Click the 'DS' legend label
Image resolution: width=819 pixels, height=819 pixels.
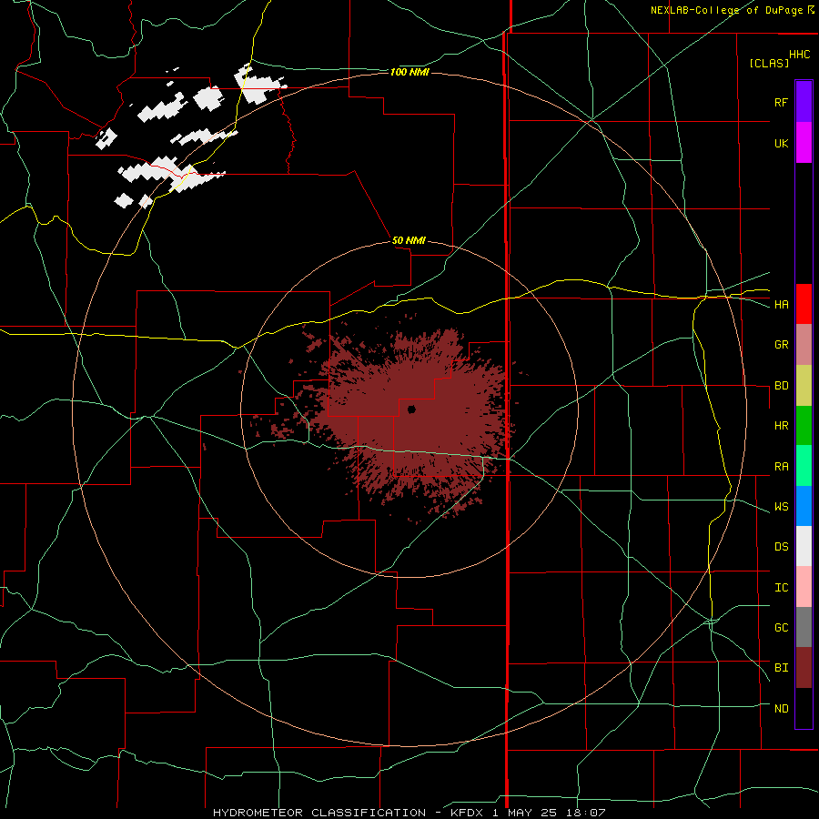pos(781,547)
